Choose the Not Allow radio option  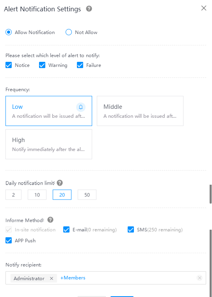[x=69, y=32]
